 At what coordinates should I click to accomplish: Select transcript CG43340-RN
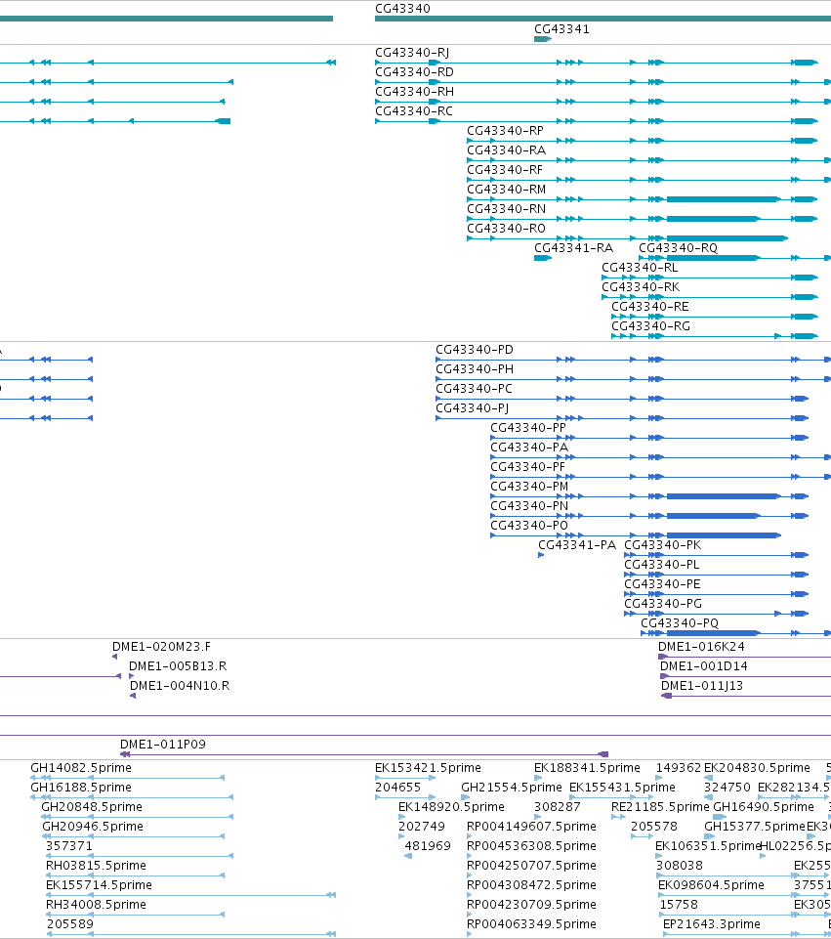click(x=506, y=208)
